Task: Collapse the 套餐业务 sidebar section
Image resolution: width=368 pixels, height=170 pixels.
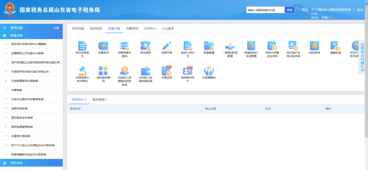Action: (x=31, y=35)
